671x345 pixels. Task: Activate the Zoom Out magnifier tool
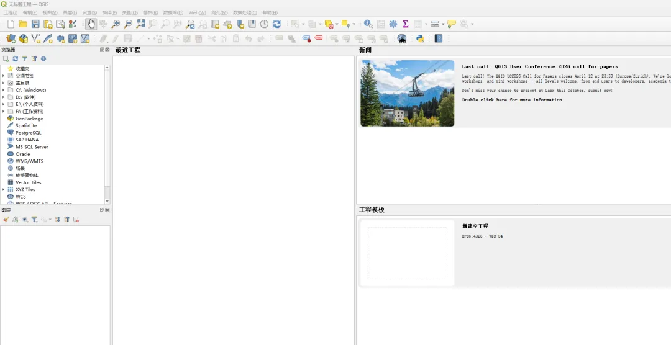pyautogui.click(x=128, y=24)
